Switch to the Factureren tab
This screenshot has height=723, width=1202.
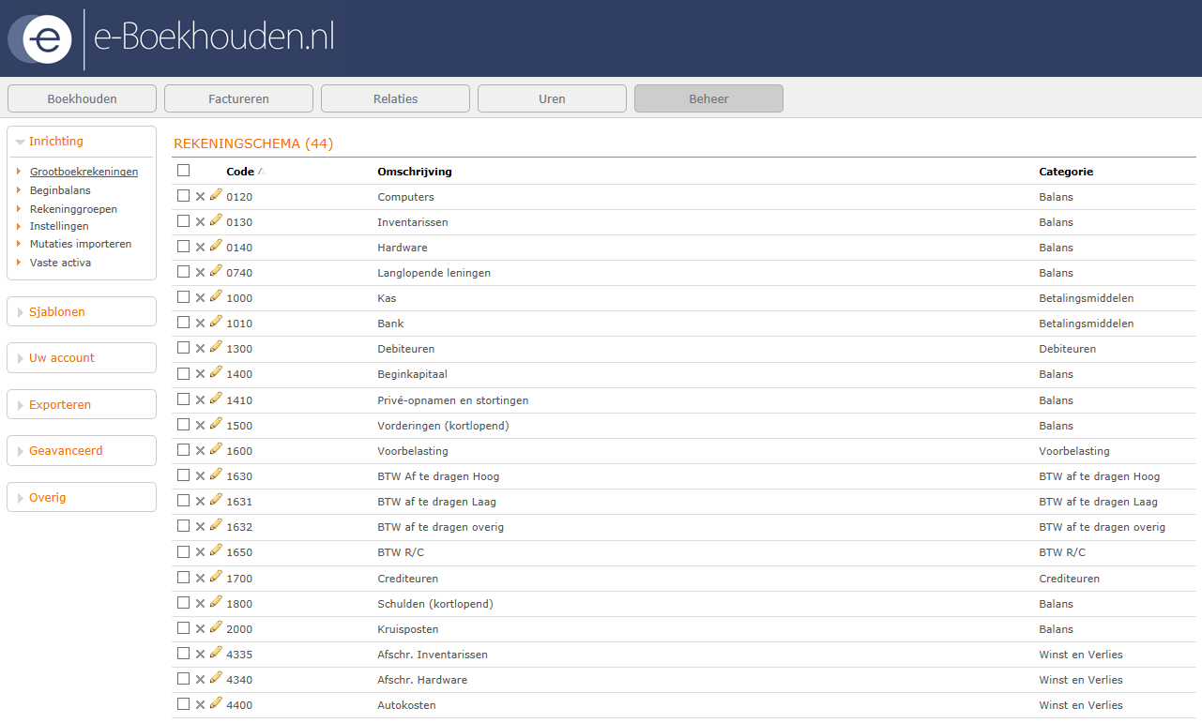coord(238,98)
